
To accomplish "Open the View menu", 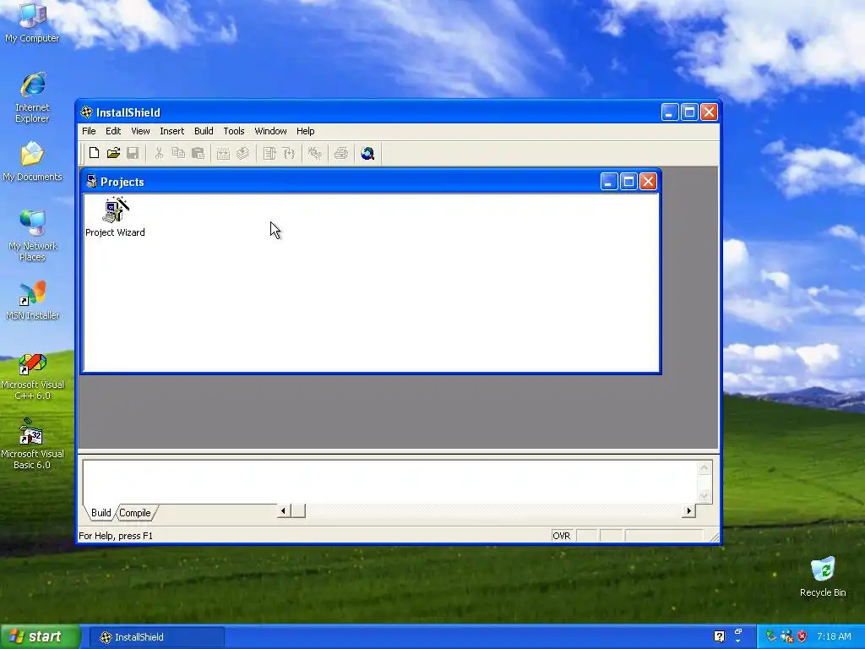I will point(140,131).
